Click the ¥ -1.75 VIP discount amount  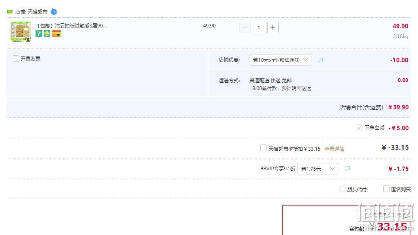[x=398, y=169]
